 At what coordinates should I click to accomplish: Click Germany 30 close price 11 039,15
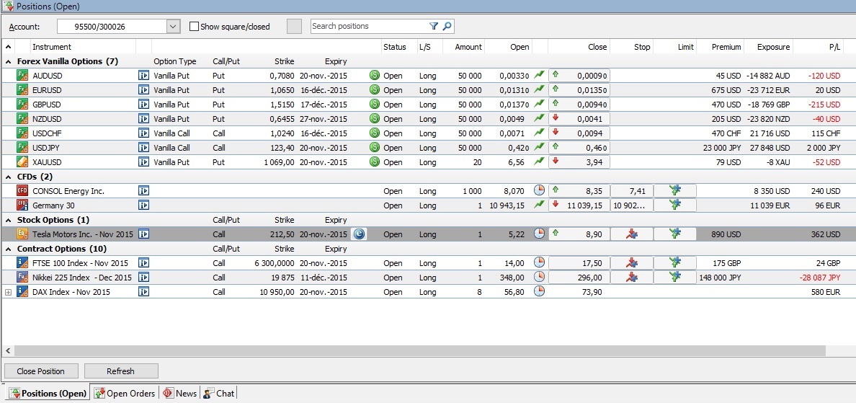point(579,205)
